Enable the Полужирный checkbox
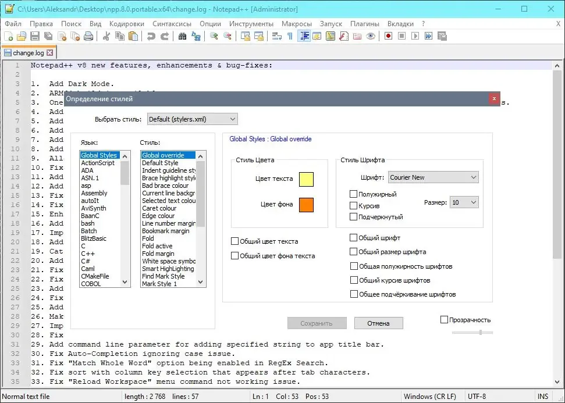The width and height of the screenshot is (565, 403). pyautogui.click(x=353, y=194)
